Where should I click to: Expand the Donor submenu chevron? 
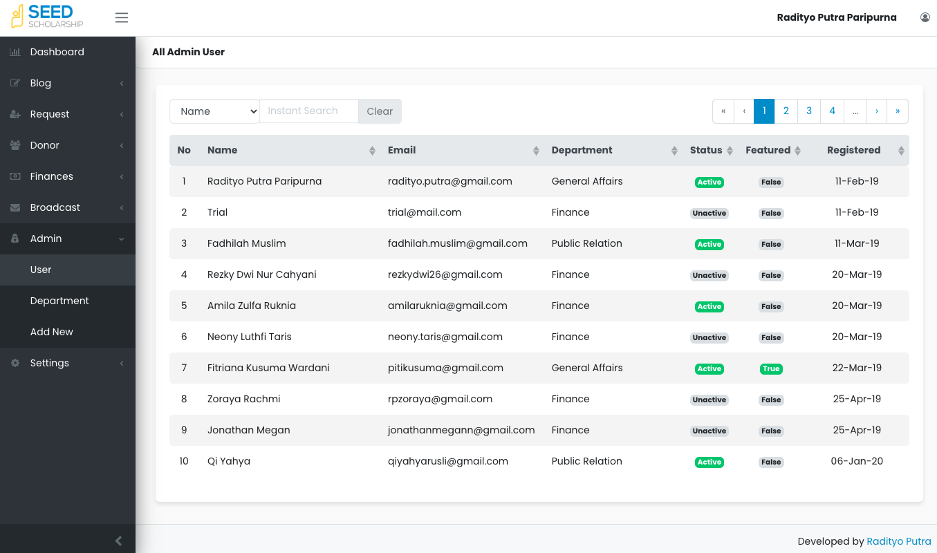click(x=122, y=145)
